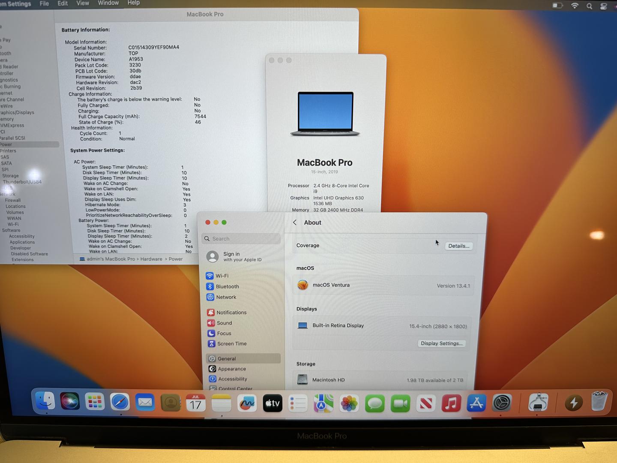Open Launchpad in the Dock
Viewport: 617px width, 463px height.
point(95,402)
